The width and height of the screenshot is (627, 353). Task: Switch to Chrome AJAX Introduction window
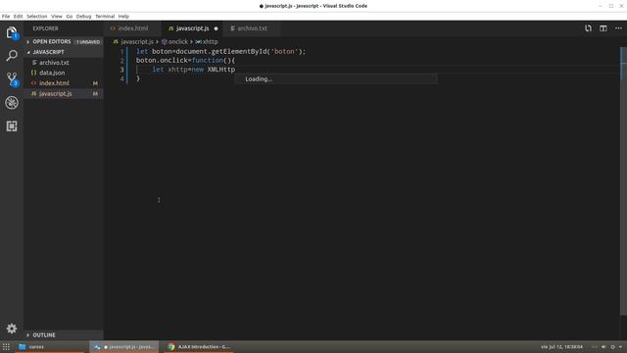(x=199, y=346)
